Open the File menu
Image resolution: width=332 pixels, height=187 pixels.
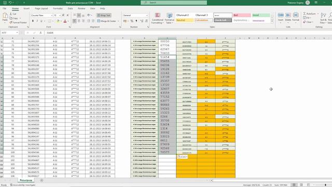click(x=5, y=8)
